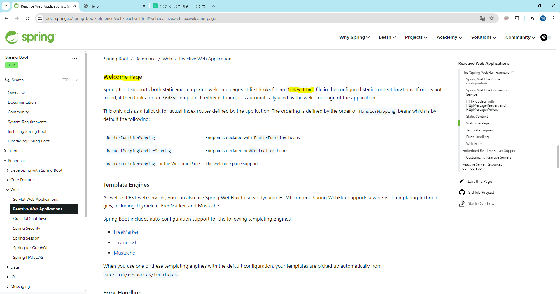560x294 pixels.
Task: Jump to Web Filters in outline
Action: [475, 144]
